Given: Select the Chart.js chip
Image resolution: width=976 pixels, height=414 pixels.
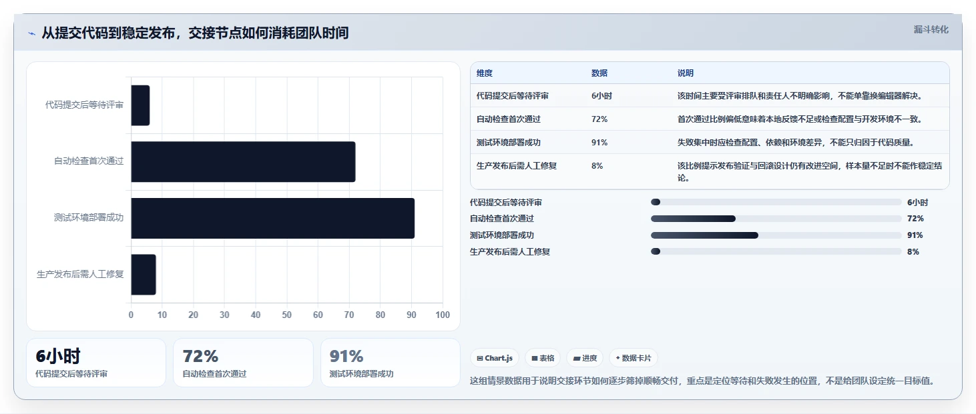Looking at the screenshot, I should [495, 358].
